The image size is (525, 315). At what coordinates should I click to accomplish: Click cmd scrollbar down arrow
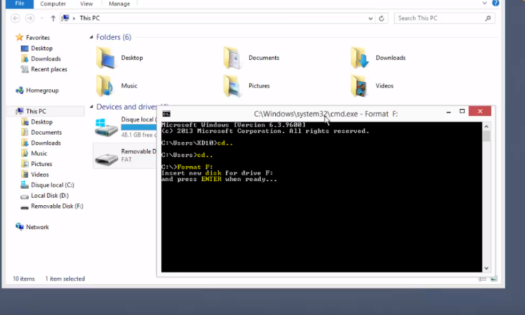point(487,268)
